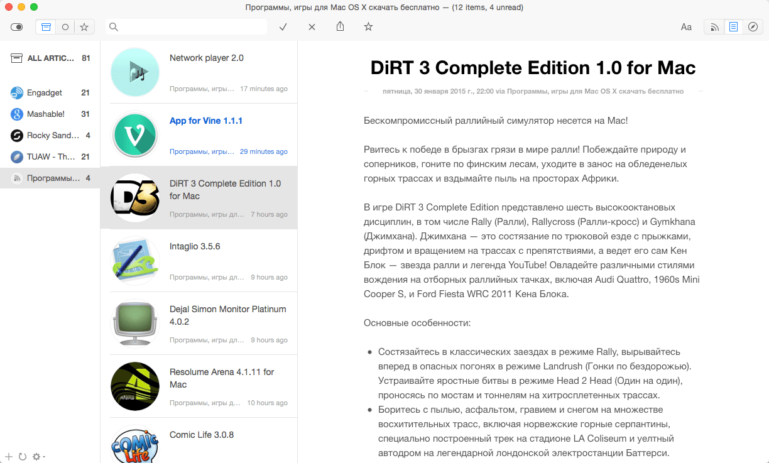
Task: Click the Resolume Arena thumbnail
Action: pos(135,386)
